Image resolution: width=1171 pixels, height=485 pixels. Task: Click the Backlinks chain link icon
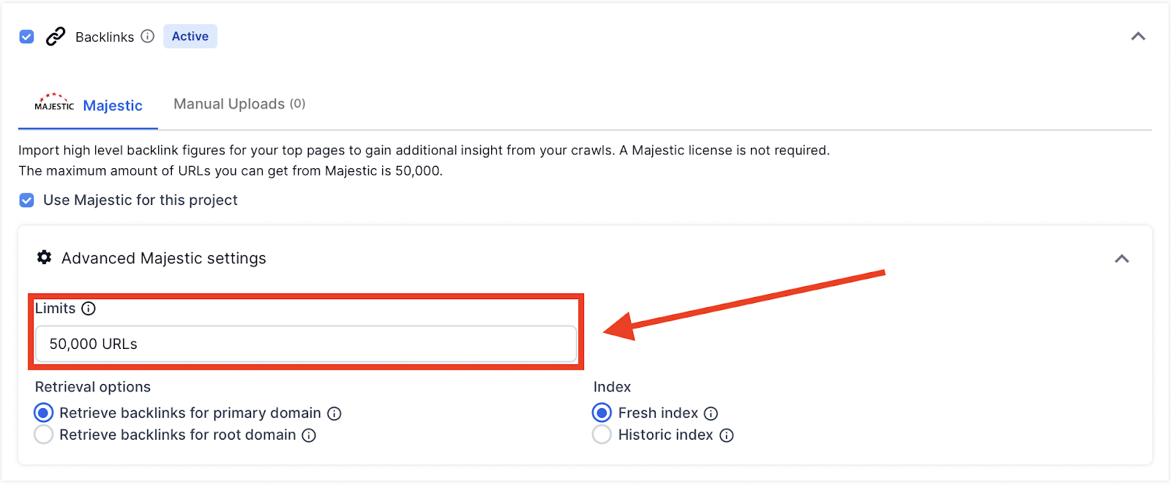pos(56,37)
